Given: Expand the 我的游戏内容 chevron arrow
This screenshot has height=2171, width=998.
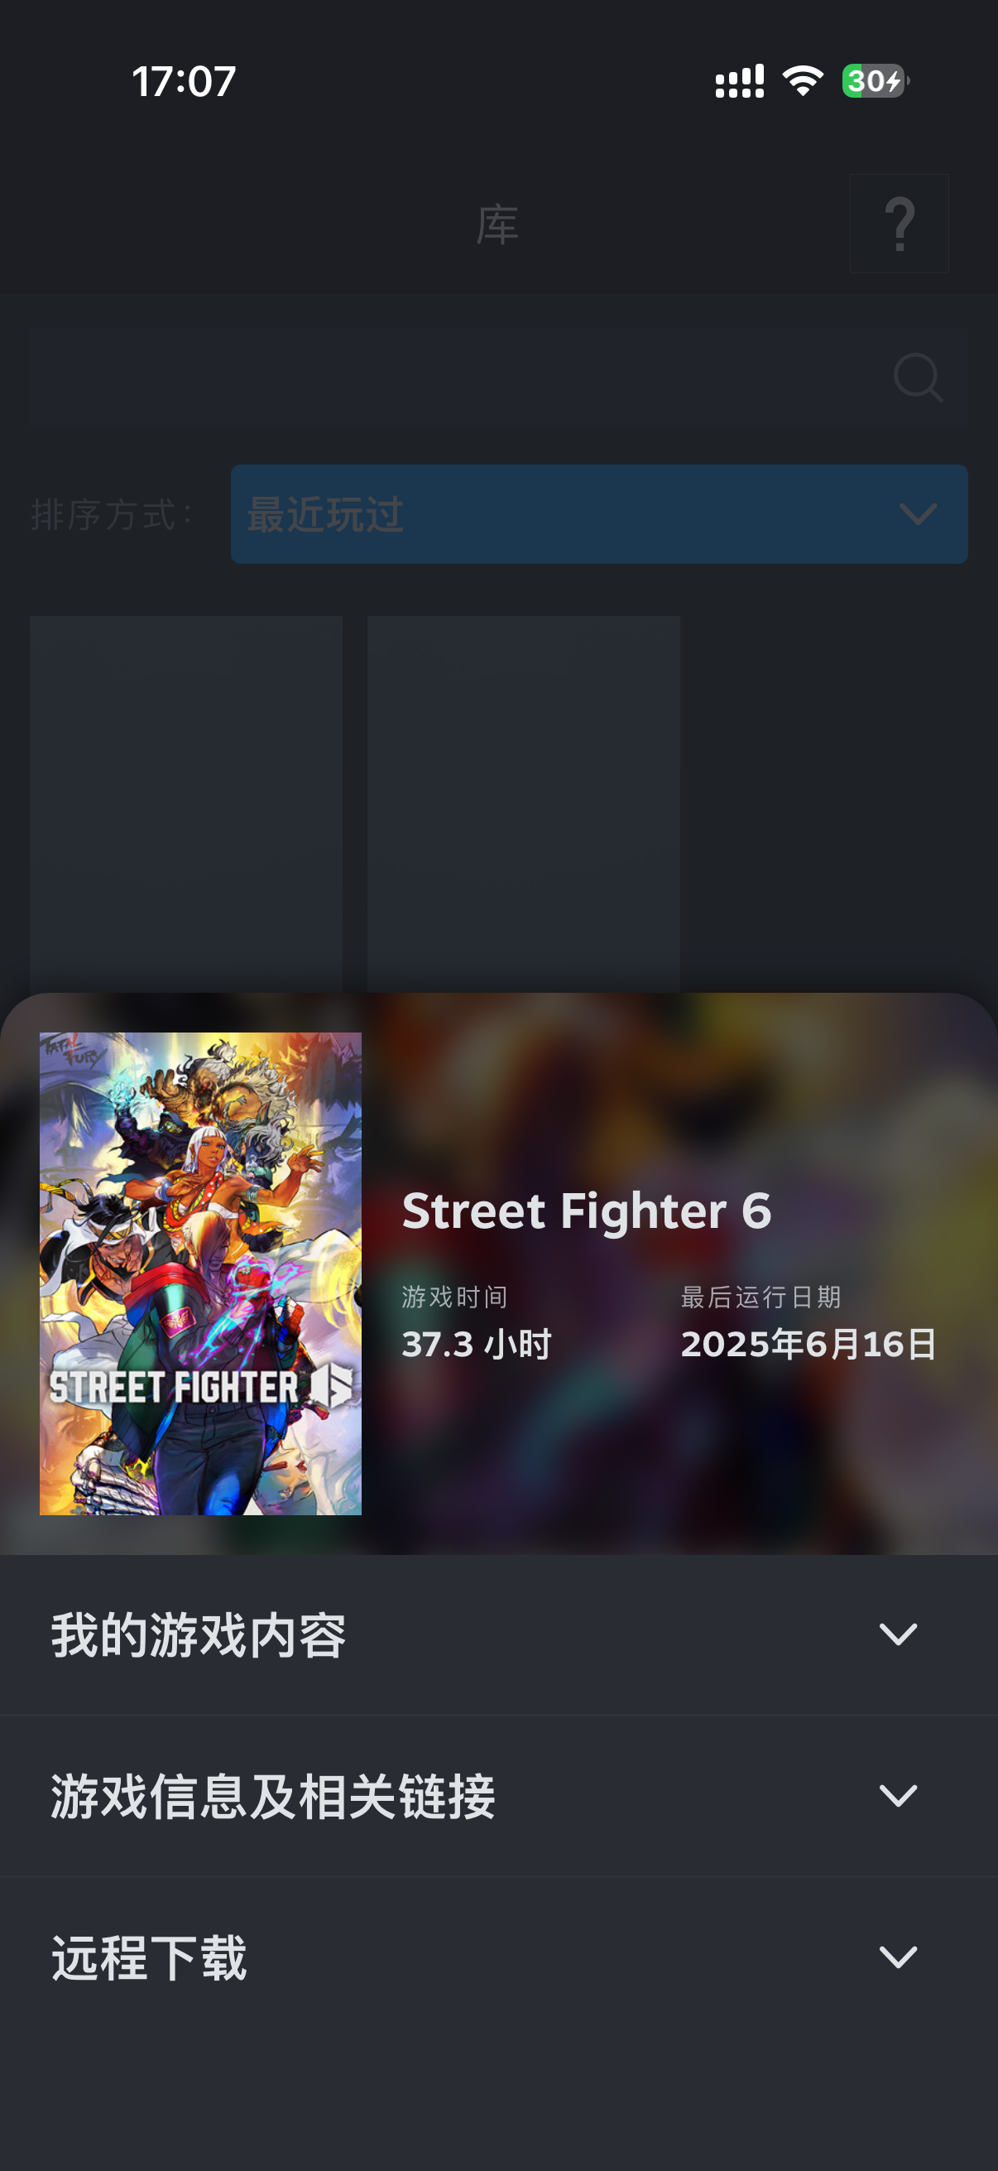Looking at the screenshot, I should pyautogui.click(x=898, y=1634).
